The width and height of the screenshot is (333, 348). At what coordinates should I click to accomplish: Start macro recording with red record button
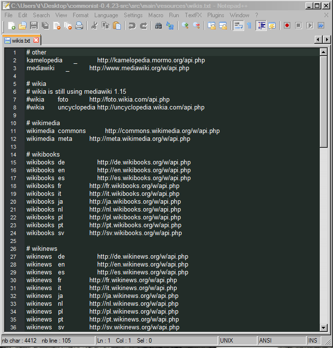287,26
